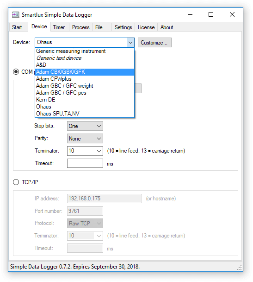Select A&D in device list

click(x=85, y=65)
